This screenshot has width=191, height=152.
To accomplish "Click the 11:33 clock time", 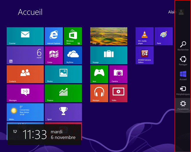I will coord(35,134).
